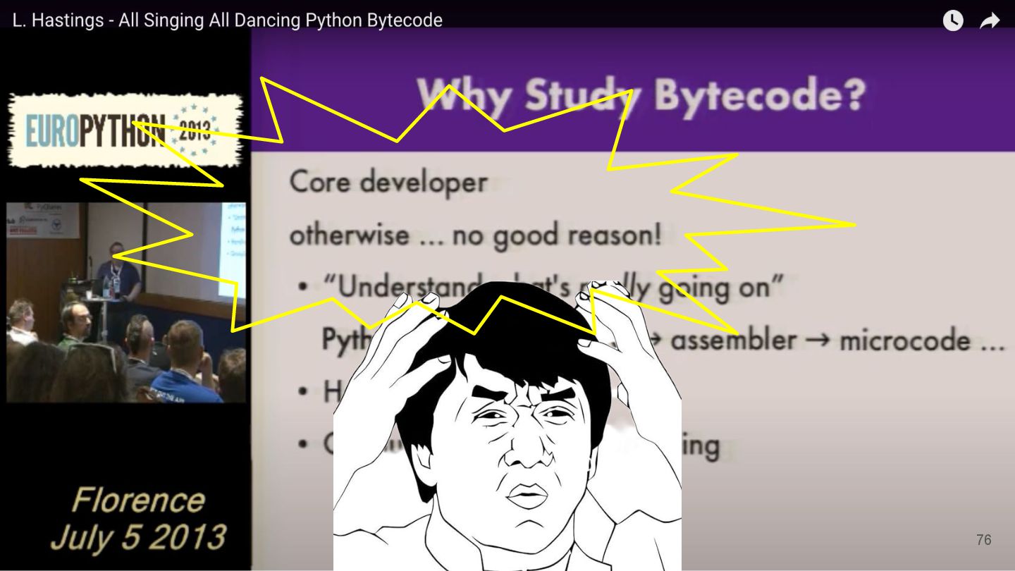This screenshot has height=571, width=1015.
Task: Click the "July 5 2013" date text
Action: (x=138, y=538)
